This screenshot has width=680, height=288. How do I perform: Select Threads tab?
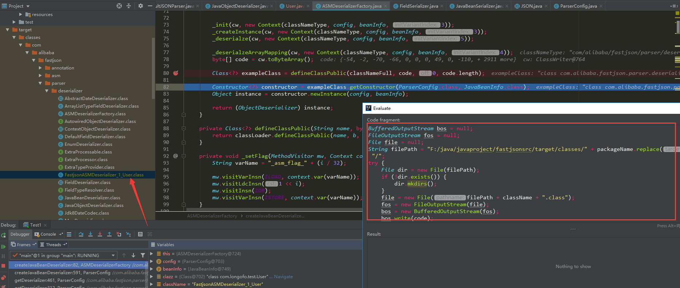[x=53, y=245]
